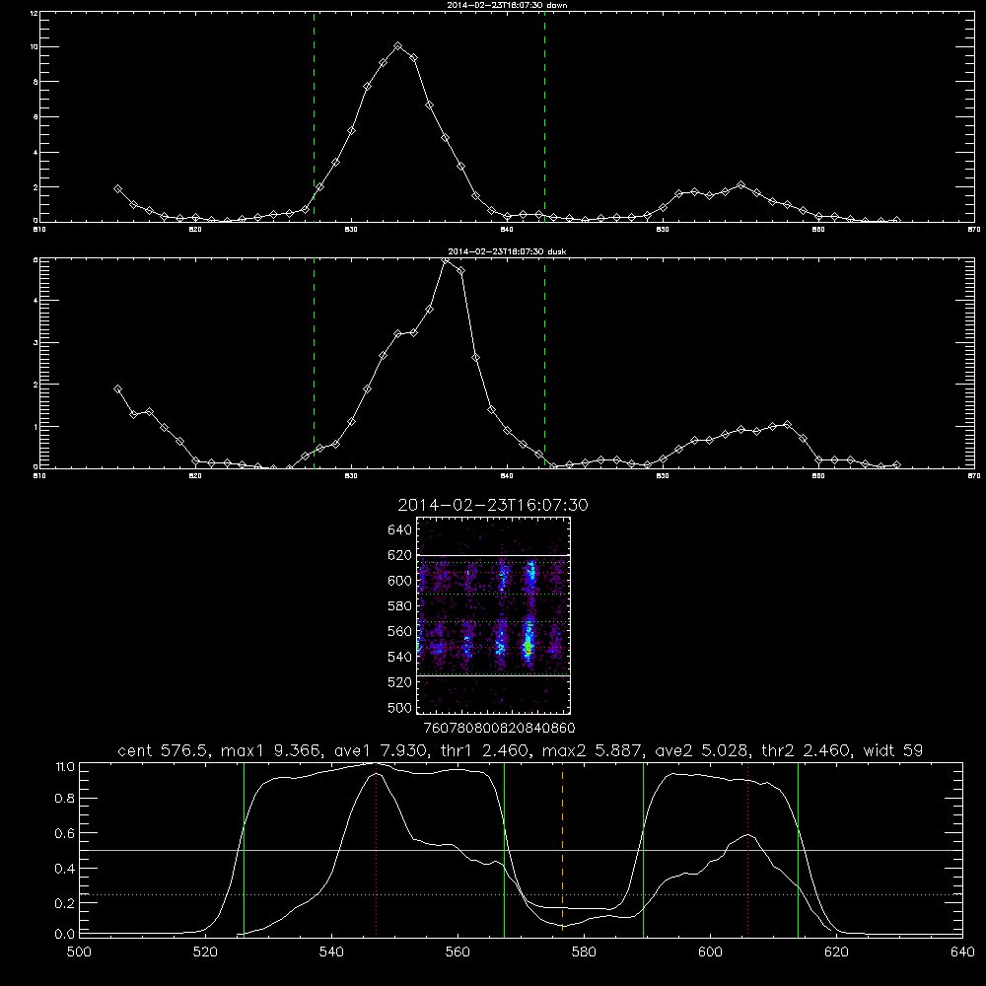This screenshot has width=986, height=986.
Task: Click the peak diamond of the dusk curve
Action: click(446, 259)
